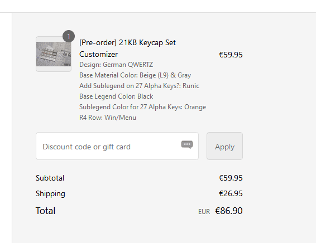
Task: Select the Design: German QWERTZ line
Action: [x=116, y=65]
